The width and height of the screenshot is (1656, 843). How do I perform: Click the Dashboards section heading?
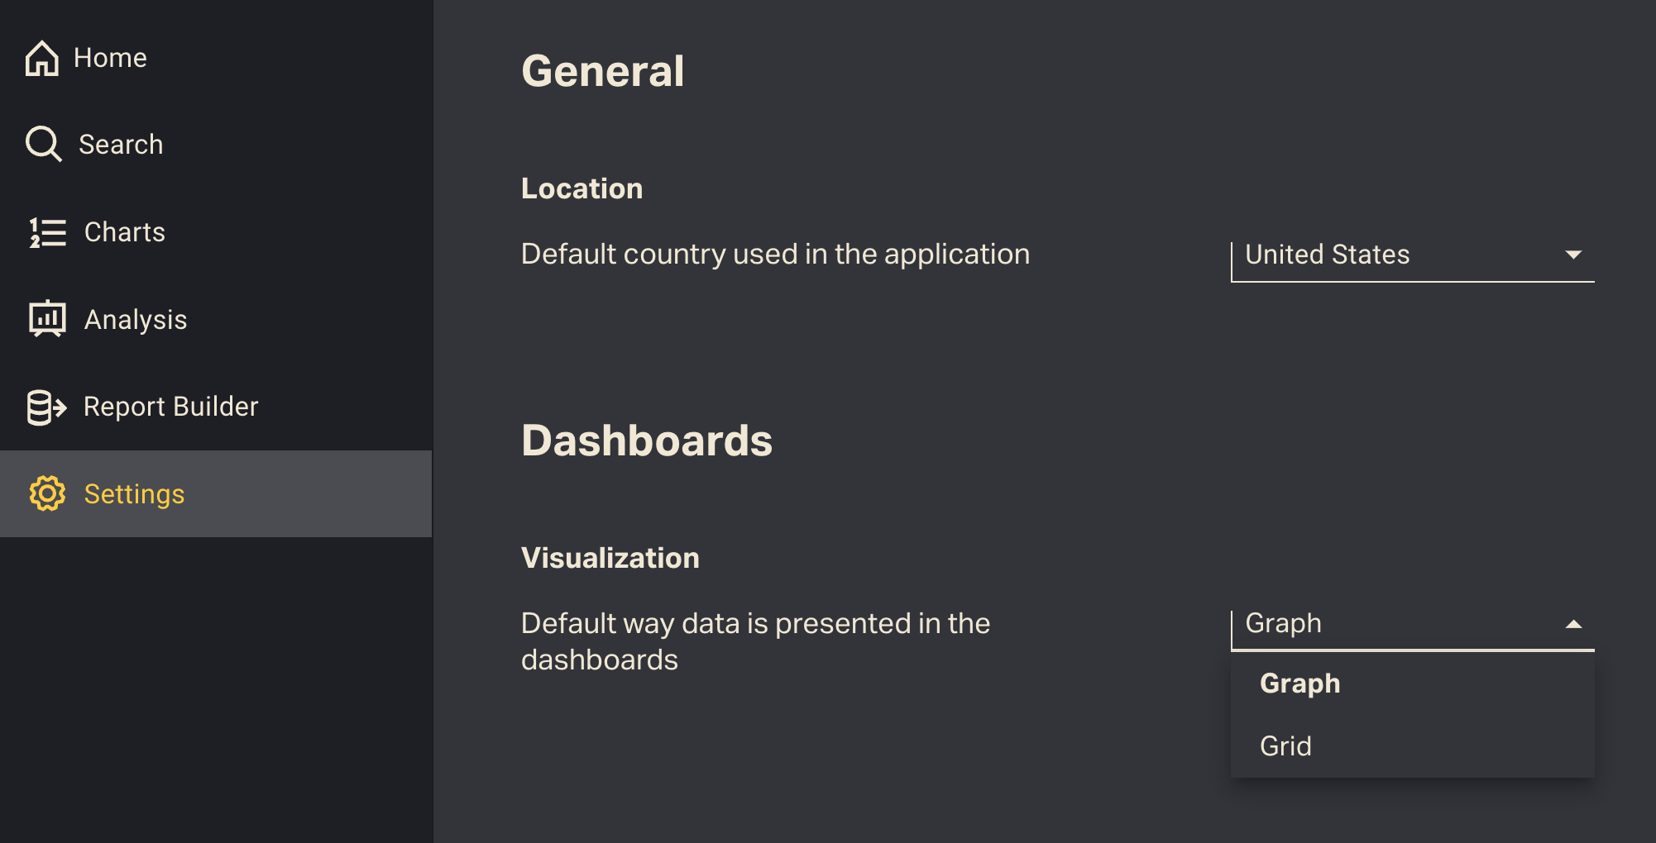coord(646,441)
